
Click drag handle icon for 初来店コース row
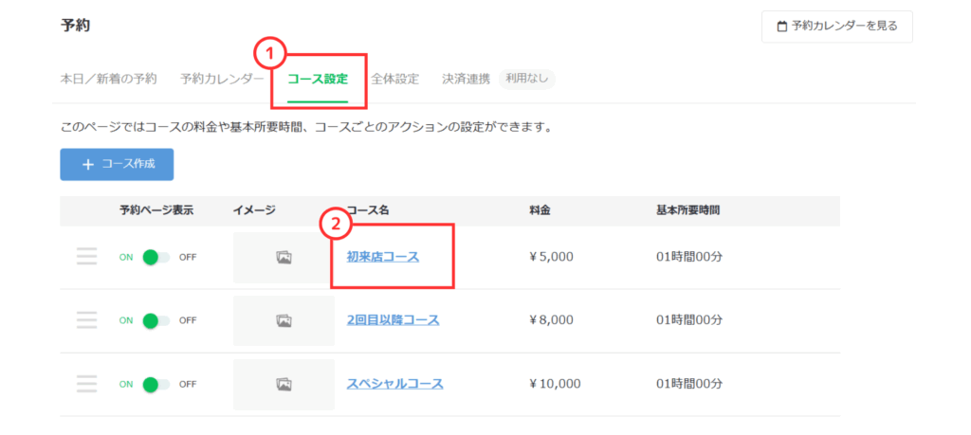coord(86,257)
